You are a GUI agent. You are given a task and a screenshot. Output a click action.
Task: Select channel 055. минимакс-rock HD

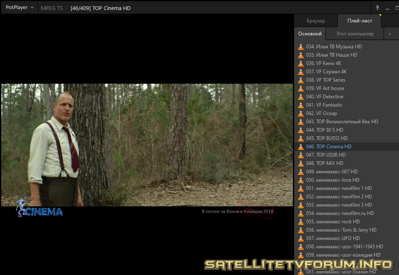point(347,222)
